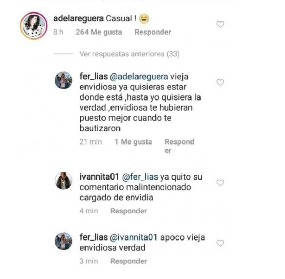Like ivannita01's reply with heart icon
Image resolution: width=285 pixels, height=279 pixels.
point(220,183)
